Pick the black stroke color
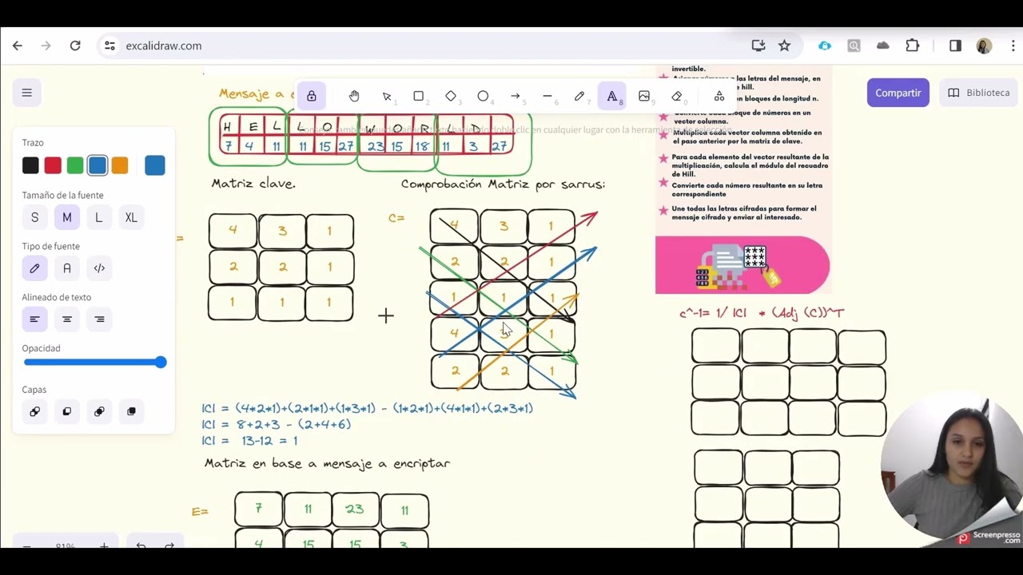 click(30, 165)
